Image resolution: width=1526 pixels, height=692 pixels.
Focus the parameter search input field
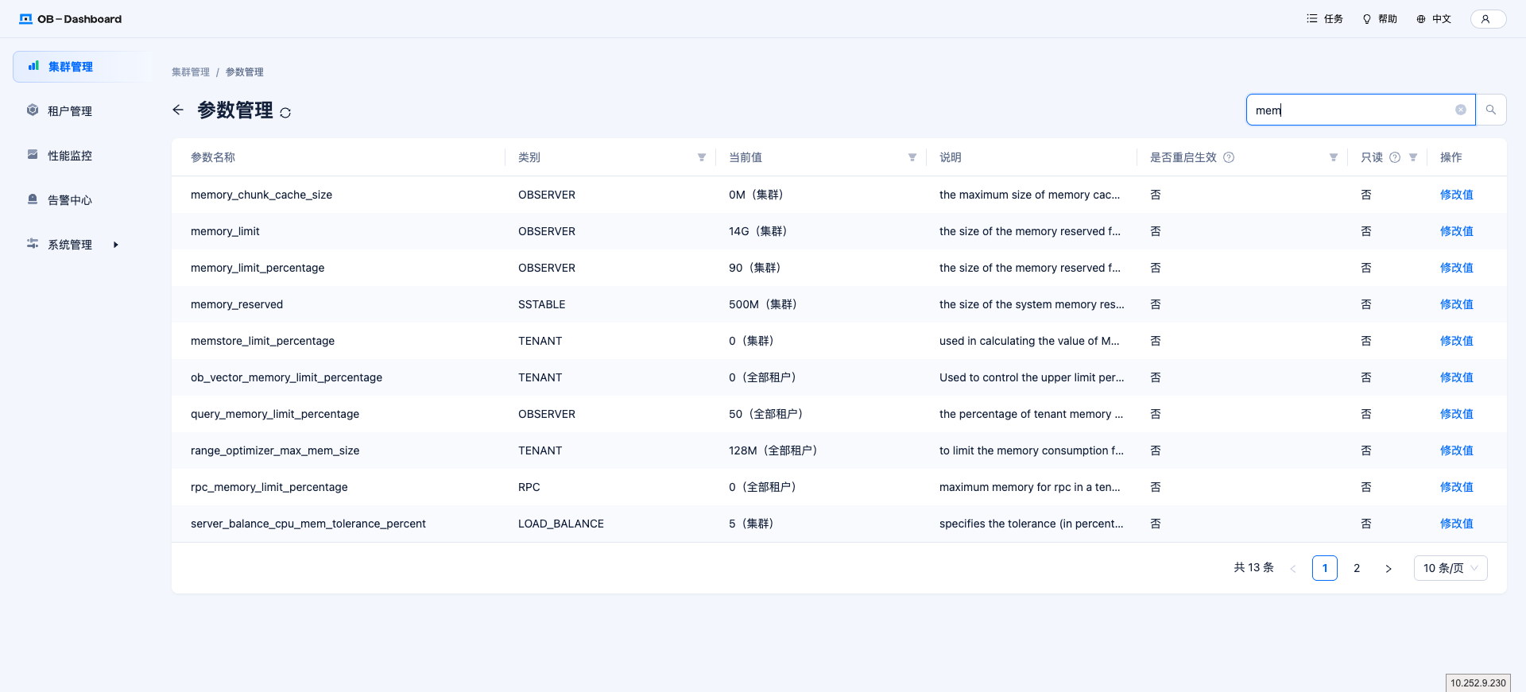(1351, 110)
